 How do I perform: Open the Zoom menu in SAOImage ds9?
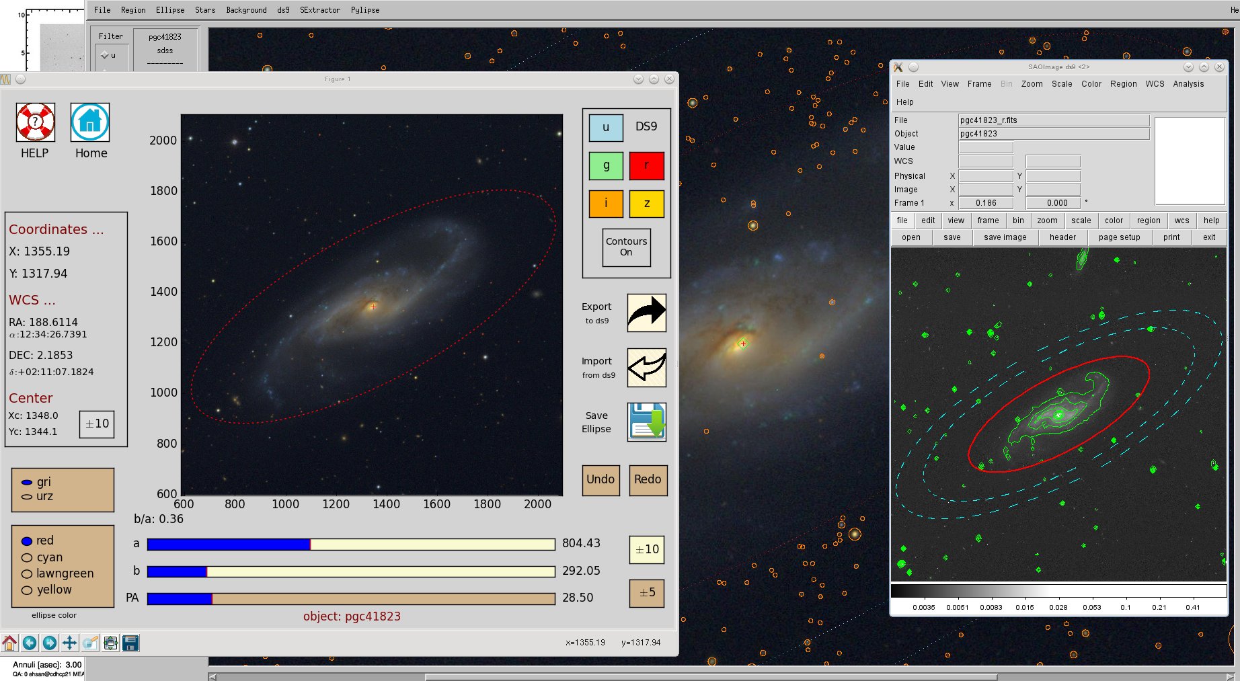click(x=1032, y=84)
